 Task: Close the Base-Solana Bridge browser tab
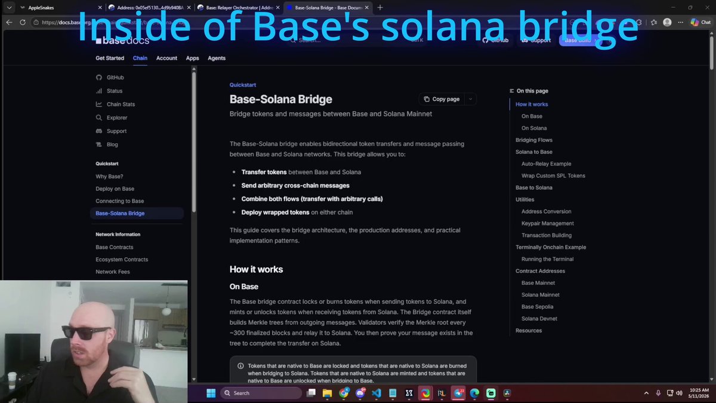click(366, 7)
